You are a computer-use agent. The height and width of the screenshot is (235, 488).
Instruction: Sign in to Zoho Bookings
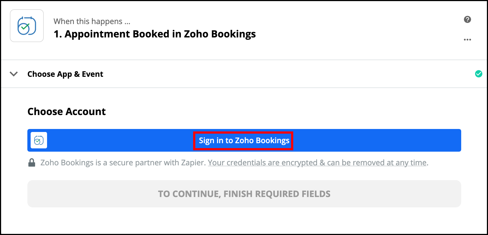pyautogui.click(x=244, y=140)
